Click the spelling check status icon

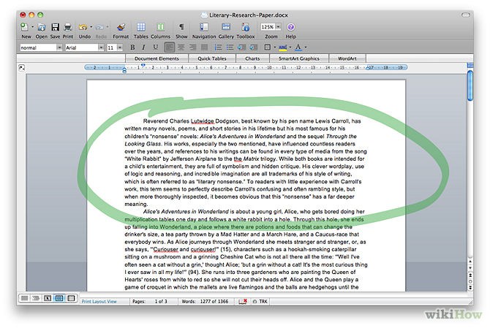pyautogui.click(x=243, y=302)
